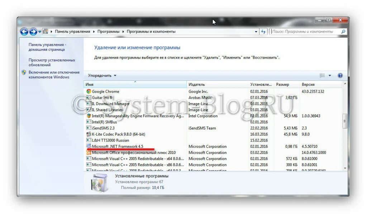Click IL Shared Libraries icon

(89, 110)
